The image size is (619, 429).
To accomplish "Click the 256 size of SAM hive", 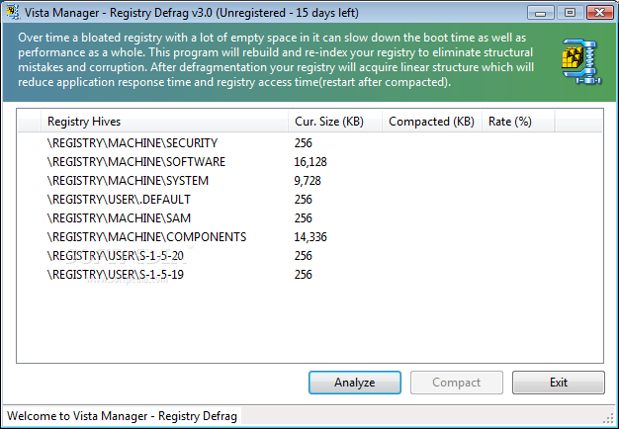I will (304, 218).
